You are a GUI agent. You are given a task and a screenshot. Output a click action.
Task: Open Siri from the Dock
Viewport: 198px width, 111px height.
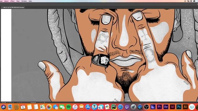coord(3,107)
